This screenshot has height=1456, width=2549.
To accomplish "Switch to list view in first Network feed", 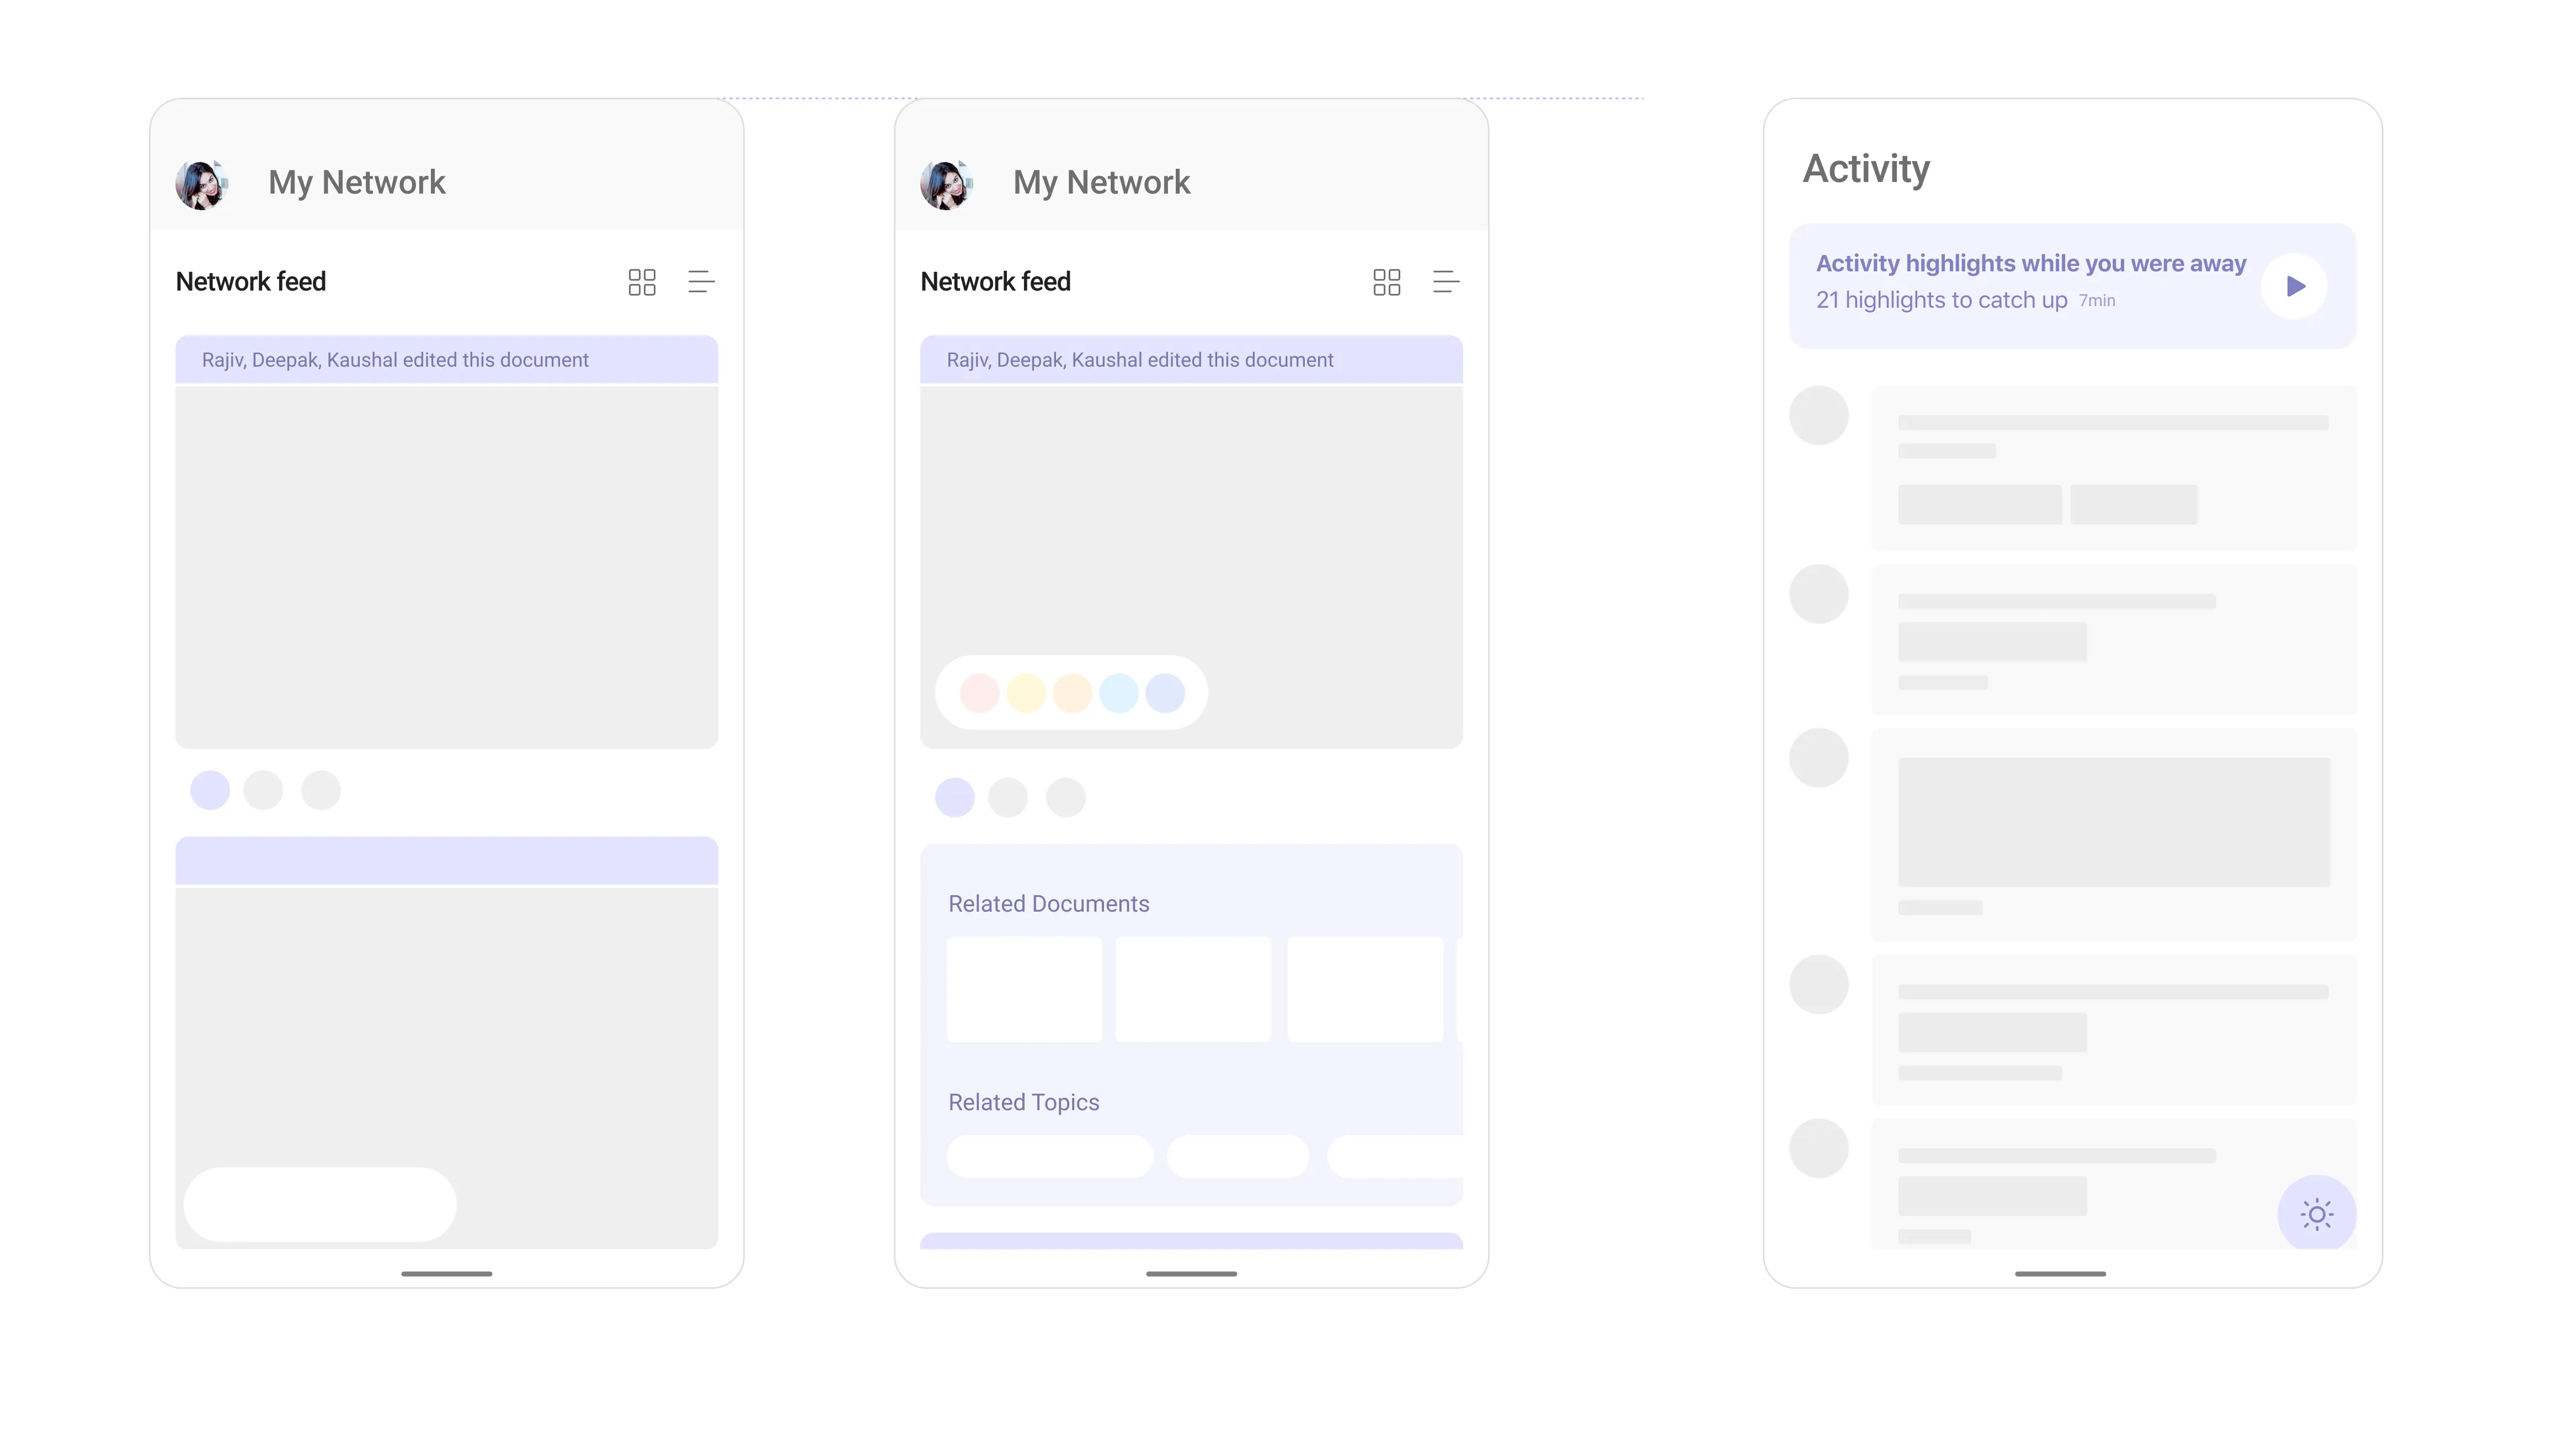I will 701,282.
